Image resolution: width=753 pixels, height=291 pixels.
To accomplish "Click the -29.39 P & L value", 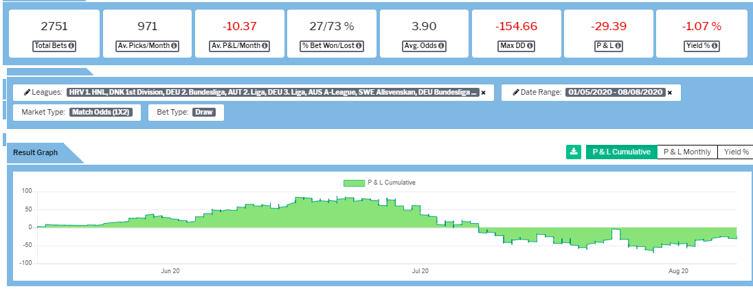I will (609, 26).
